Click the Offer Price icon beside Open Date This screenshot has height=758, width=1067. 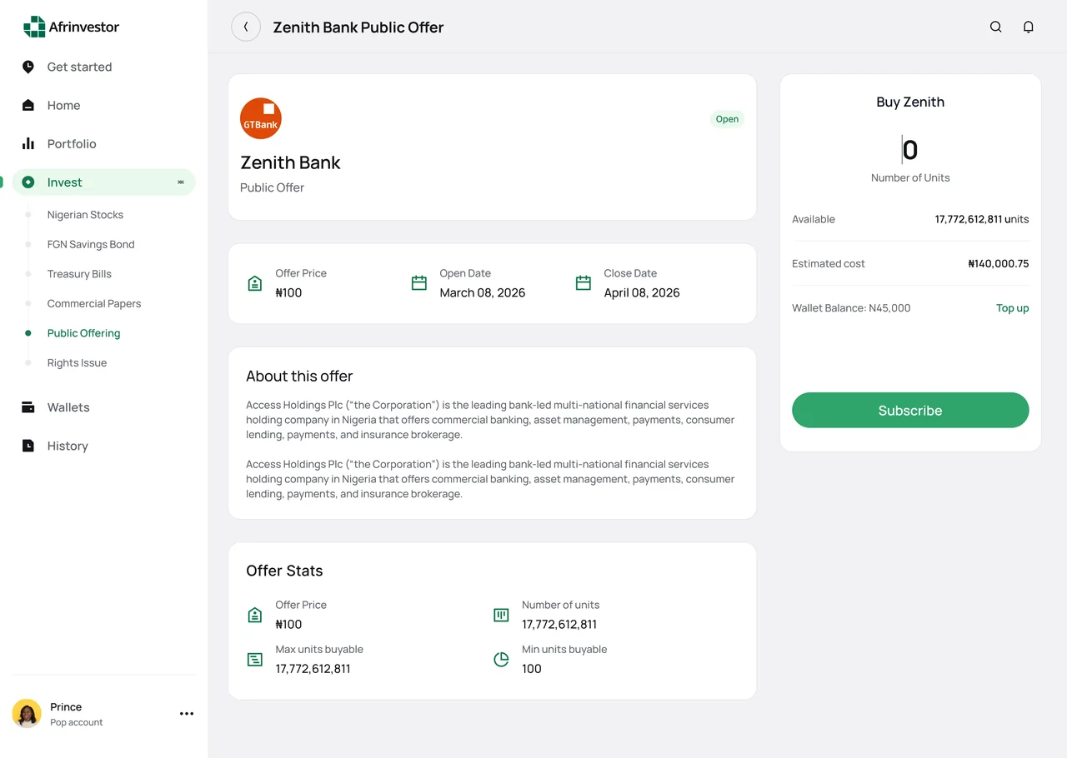[255, 283]
